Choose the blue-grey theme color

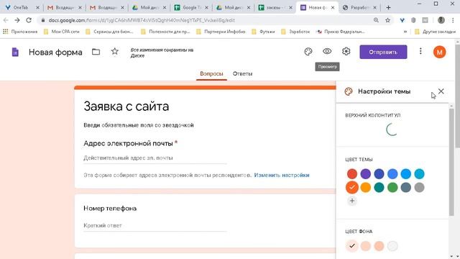coord(406,187)
